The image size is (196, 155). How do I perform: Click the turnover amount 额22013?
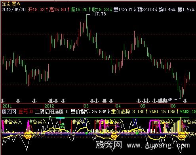[x=145, y=9]
